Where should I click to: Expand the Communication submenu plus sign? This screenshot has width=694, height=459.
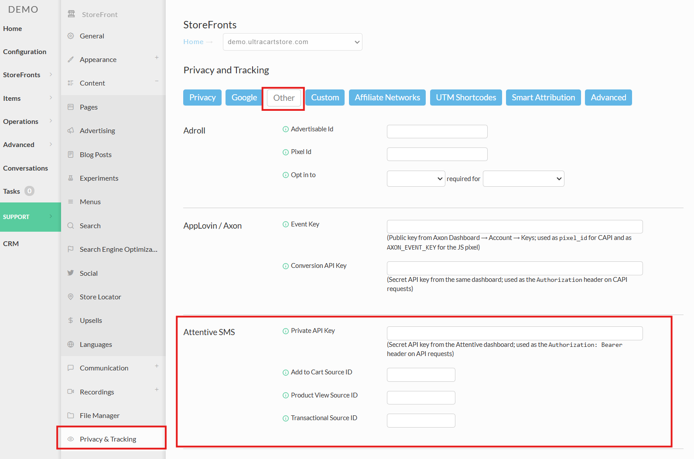(157, 366)
